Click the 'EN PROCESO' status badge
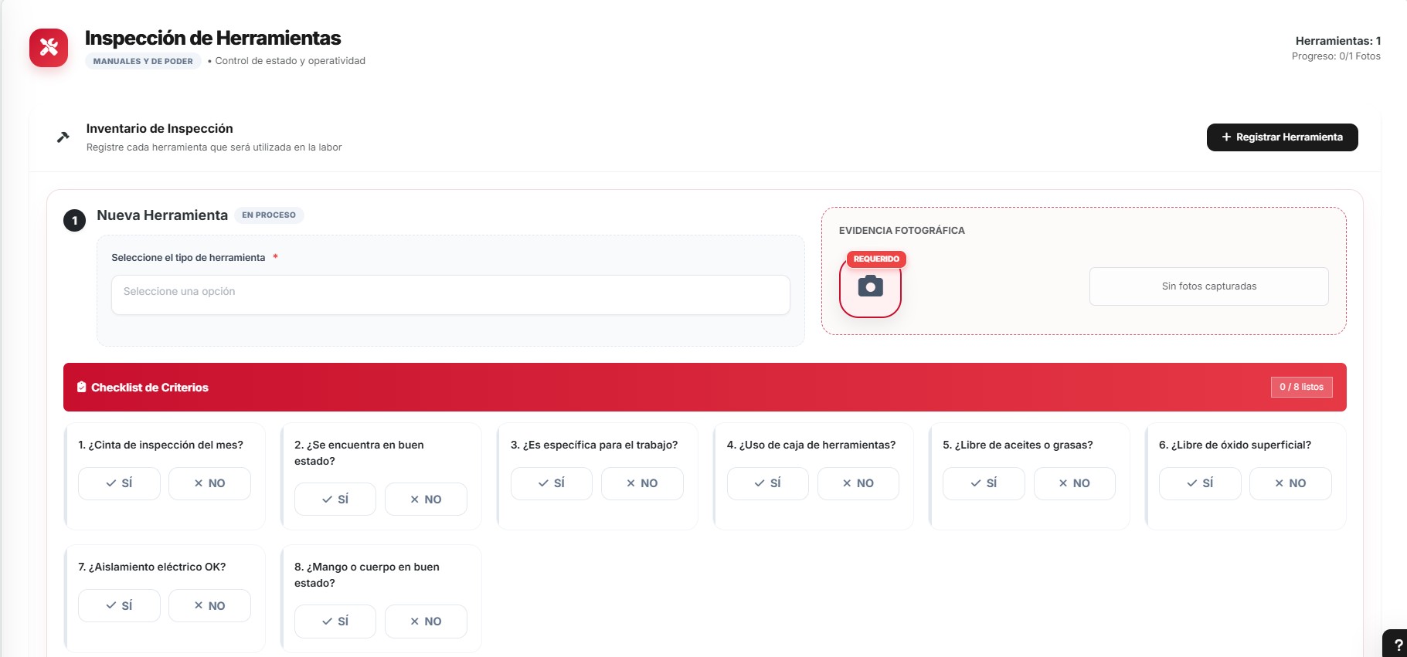The width and height of the screenshot is (1407, 657). pyautogui.click(x=269, y=215)
